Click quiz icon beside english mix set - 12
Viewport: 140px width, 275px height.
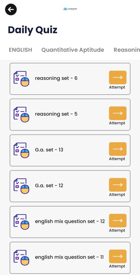tap(21, 222)
